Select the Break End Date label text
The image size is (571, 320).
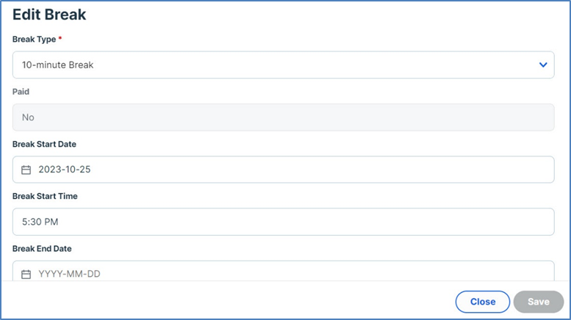point(42,249)
